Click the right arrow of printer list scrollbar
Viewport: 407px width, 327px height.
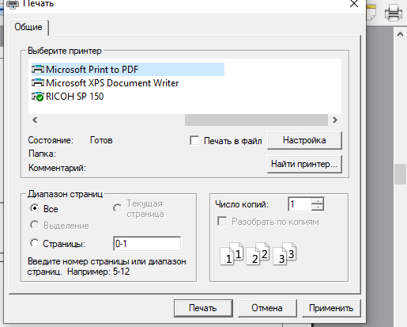point(335,120)
